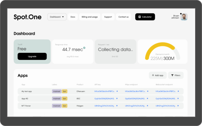Click the Product column header

click(x=80, y=84)
